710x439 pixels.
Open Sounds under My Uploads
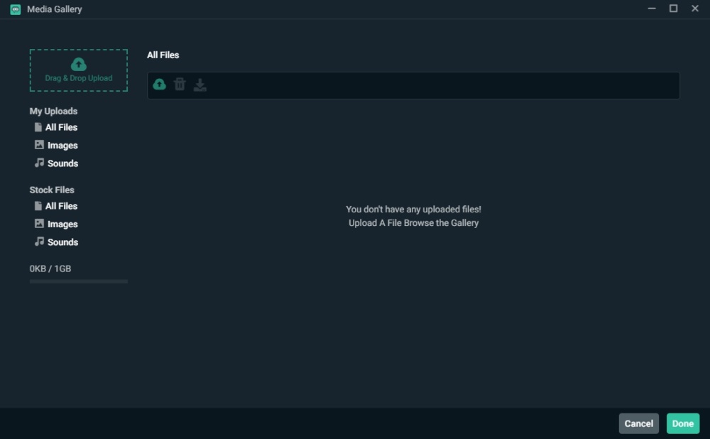(x=56, y=163)
